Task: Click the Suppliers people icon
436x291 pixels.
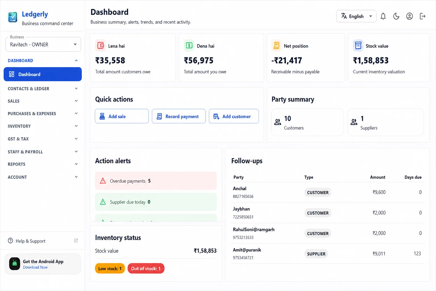Action: 354,122
